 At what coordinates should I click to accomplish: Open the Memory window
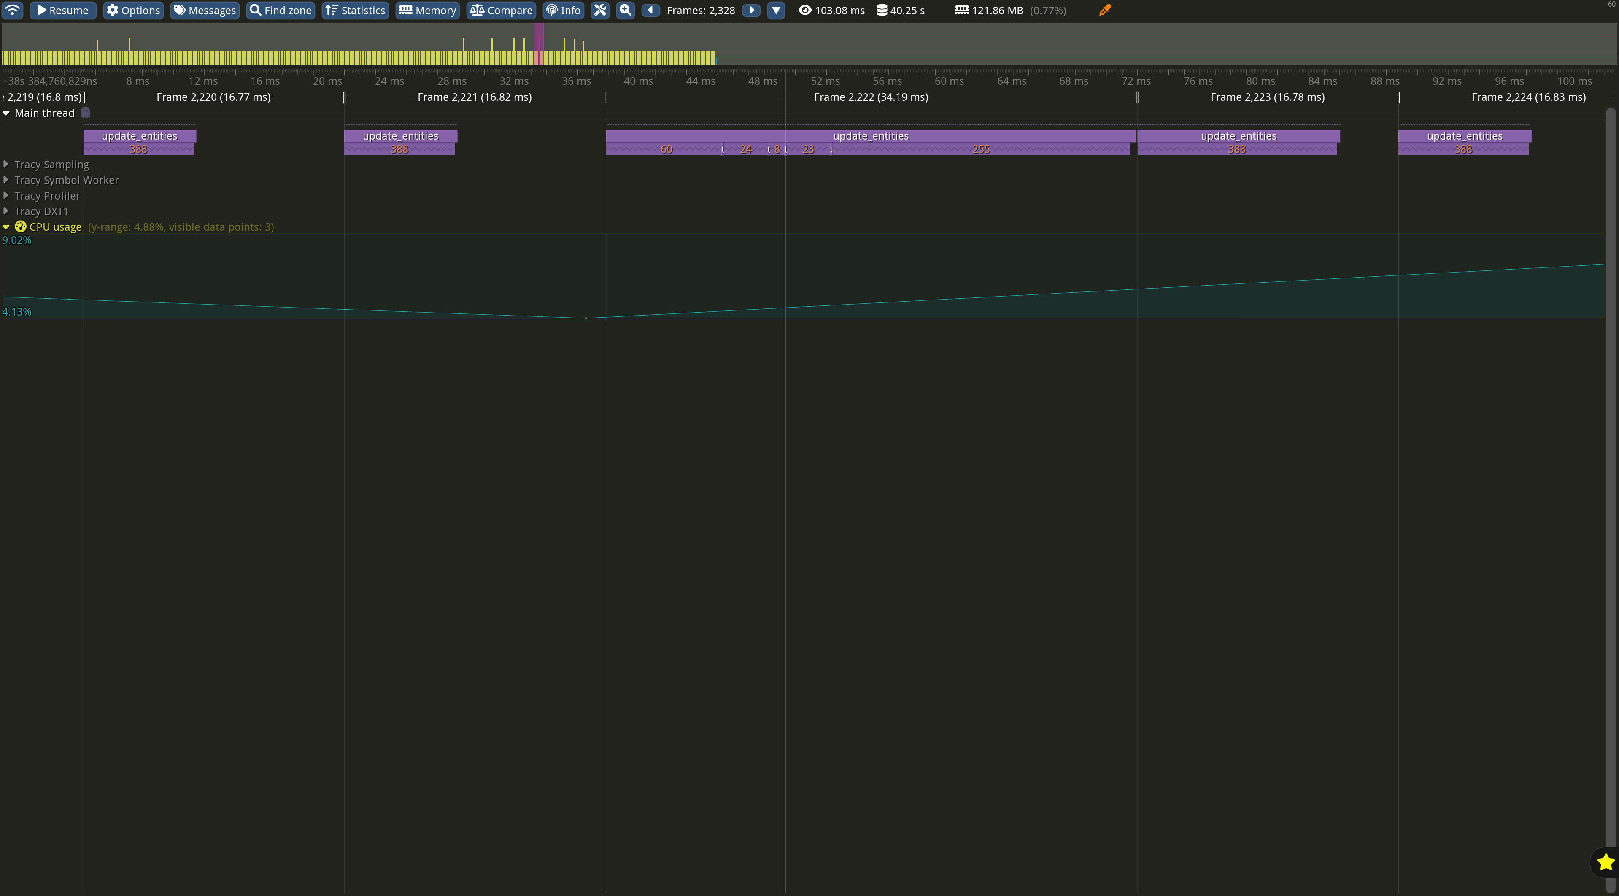(427, 10)
